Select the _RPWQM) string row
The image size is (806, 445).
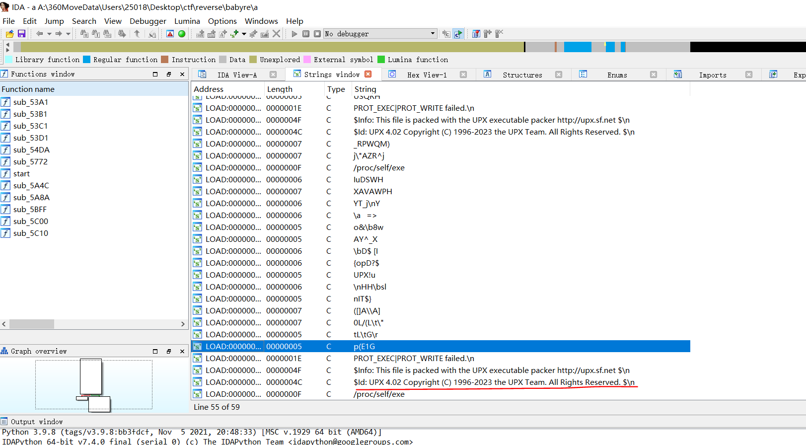point(441,144)
